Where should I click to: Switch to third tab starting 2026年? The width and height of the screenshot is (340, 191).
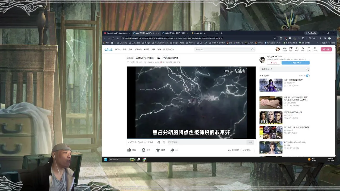(x=175, y=33)
